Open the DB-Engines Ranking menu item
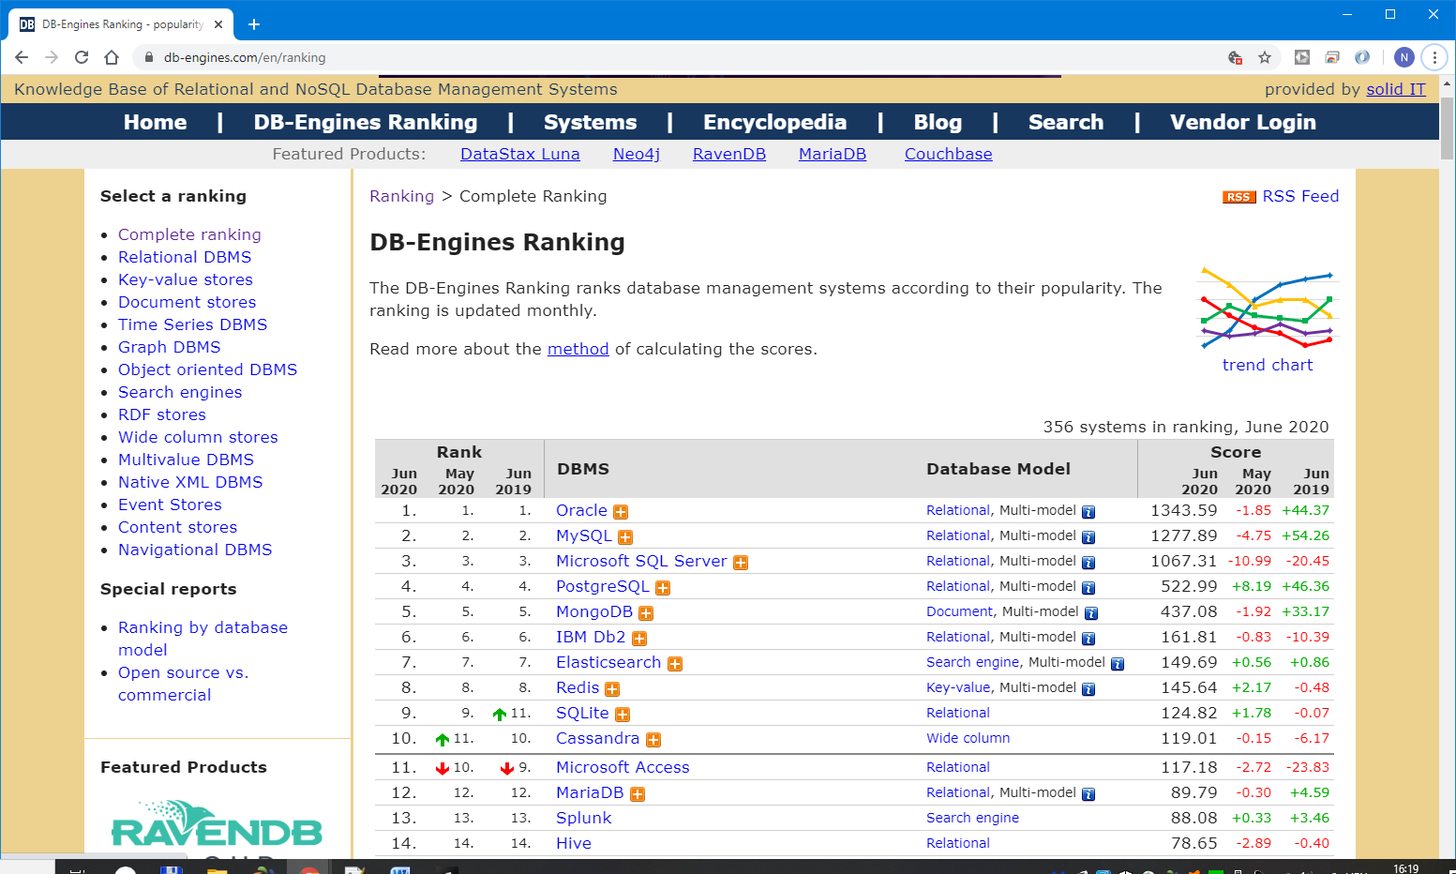Viewport: 1456px width, 874px height. [x=366, y=122]
